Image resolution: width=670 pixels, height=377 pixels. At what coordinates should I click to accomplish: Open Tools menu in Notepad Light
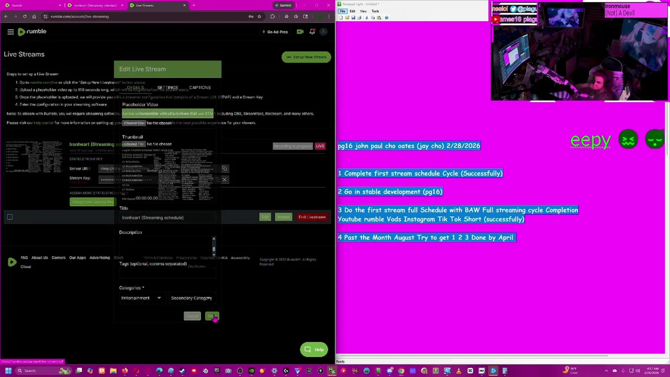375,11
